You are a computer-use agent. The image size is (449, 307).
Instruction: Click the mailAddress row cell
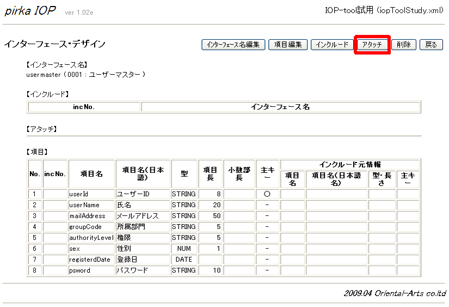click(x=91, y=216)
